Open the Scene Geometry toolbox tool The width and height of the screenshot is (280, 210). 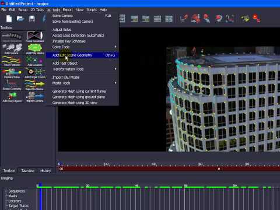[x=12, y=85]
